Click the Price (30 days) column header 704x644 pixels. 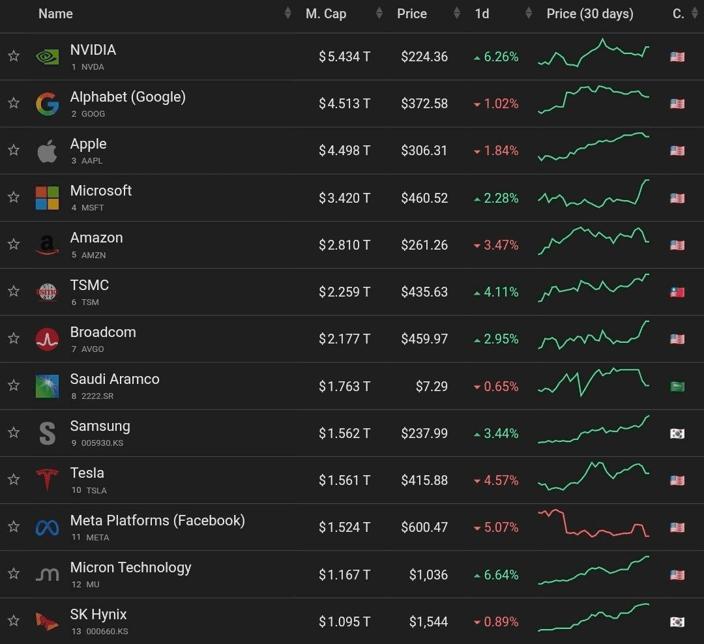(x=590, y=14)
